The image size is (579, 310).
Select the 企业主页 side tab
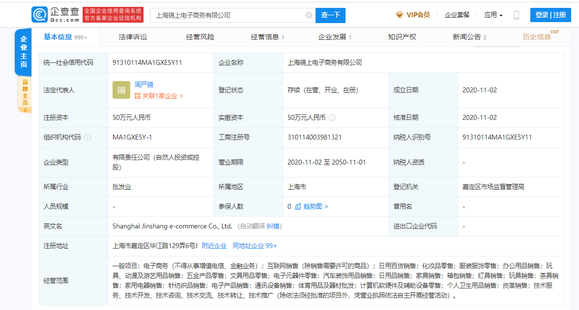23,52
